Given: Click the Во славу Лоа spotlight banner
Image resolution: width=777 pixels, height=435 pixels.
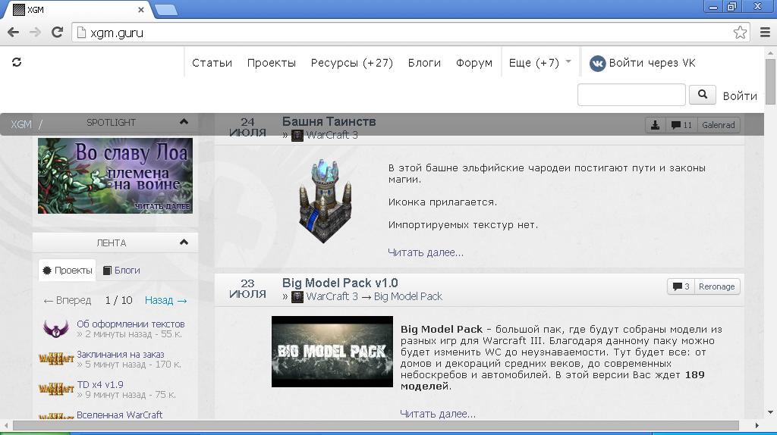Looking at the screenshot, I should coord(115,176).
